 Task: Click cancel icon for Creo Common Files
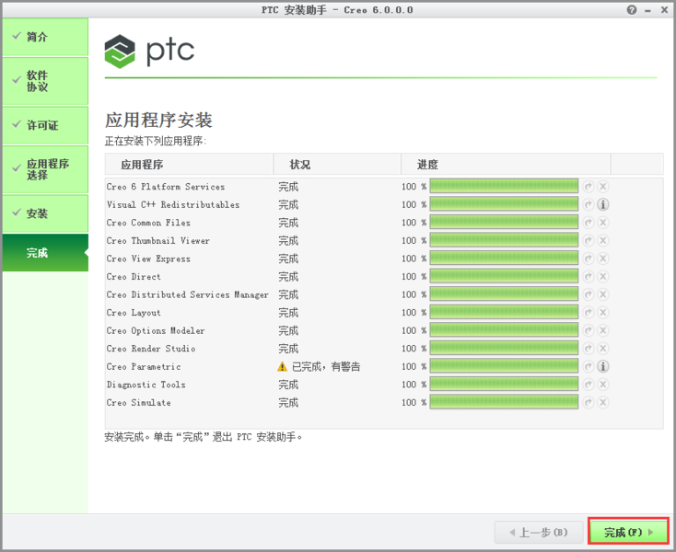tap(603, 223)
